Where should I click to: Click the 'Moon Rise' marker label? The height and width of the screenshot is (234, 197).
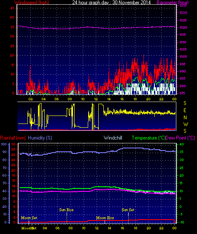pyautogui.click(x=105, y=218)
